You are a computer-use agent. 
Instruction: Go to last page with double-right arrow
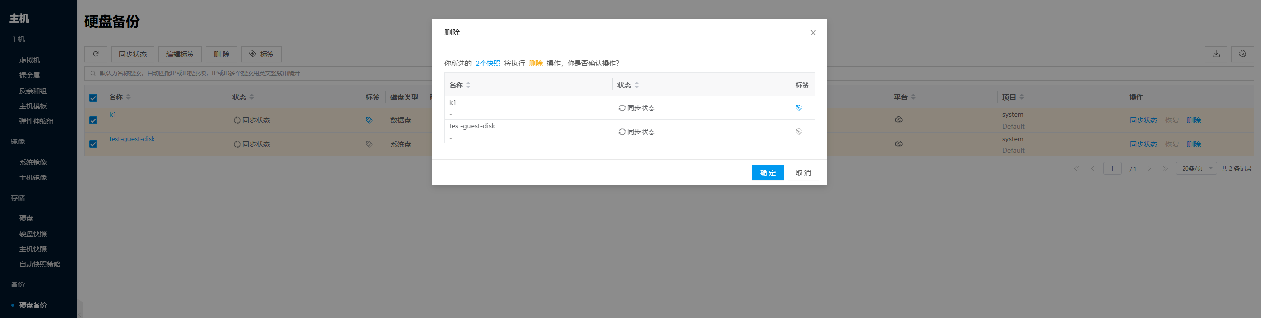pyautogui.click(x=1165, y=169)
